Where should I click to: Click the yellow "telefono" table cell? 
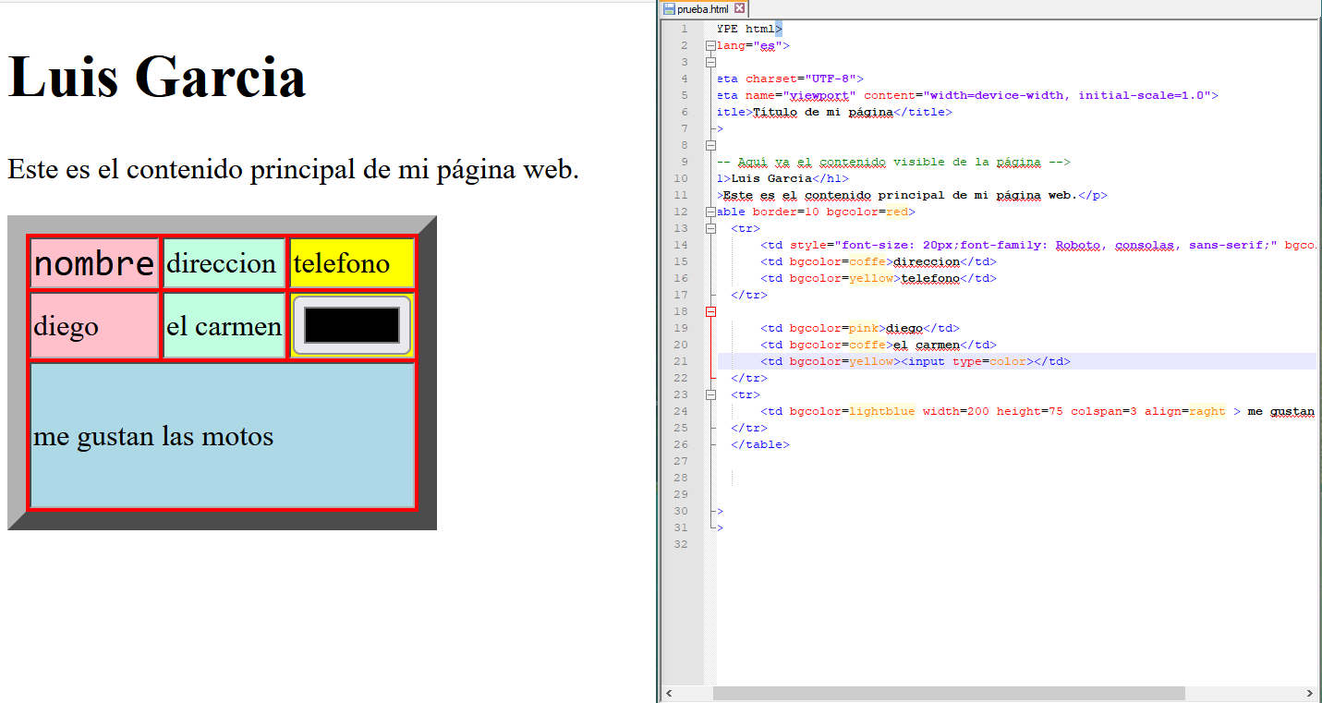(351, 263)
